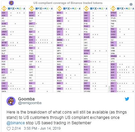Click the 2,014 likes count
The width and height of the screenshot is (135, 132).
(16, 128)
